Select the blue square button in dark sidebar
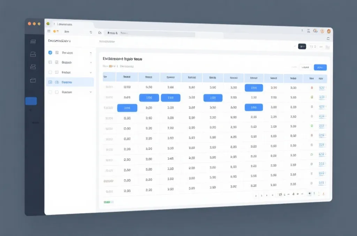 tap(31, 101)
